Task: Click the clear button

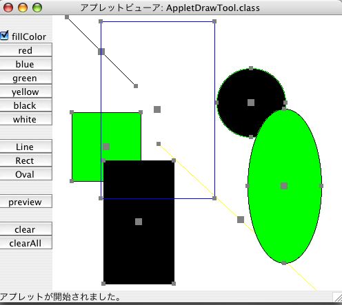Action: click(26, 229)
